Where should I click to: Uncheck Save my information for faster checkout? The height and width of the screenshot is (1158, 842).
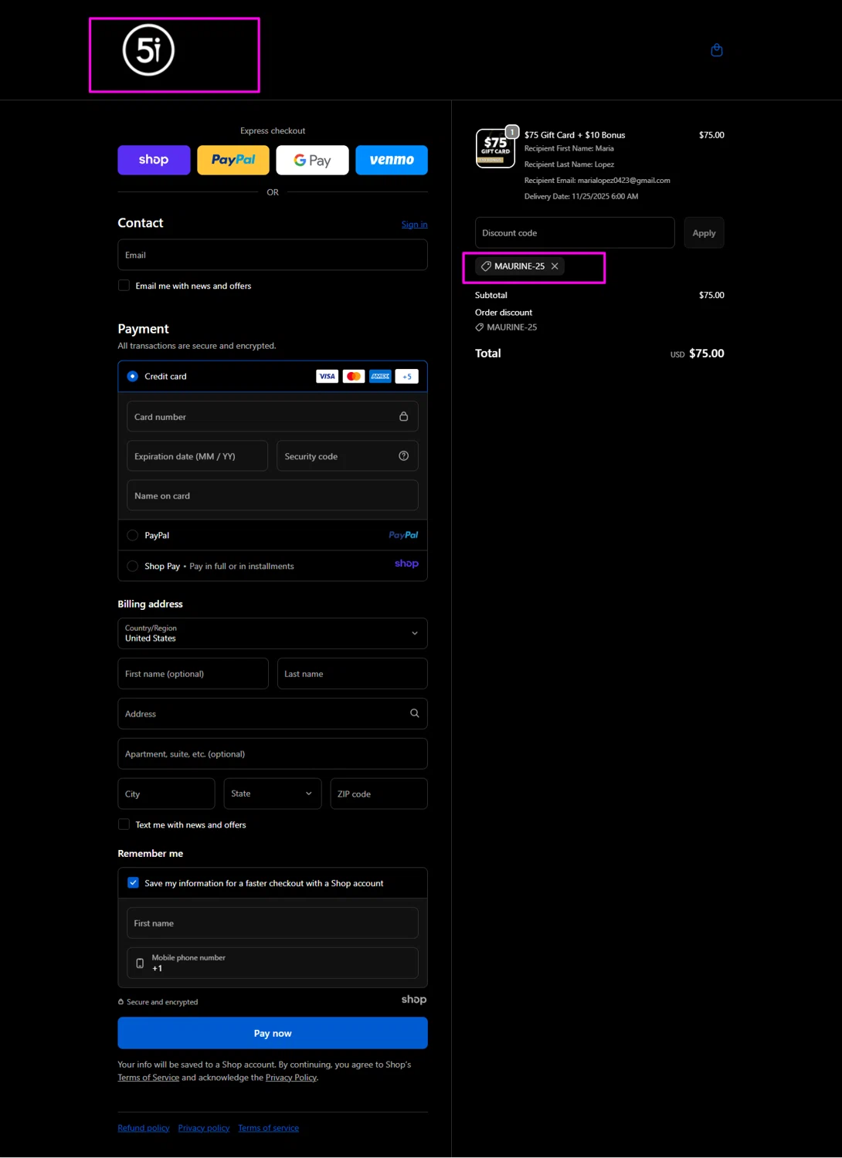(x=133, y=882)
